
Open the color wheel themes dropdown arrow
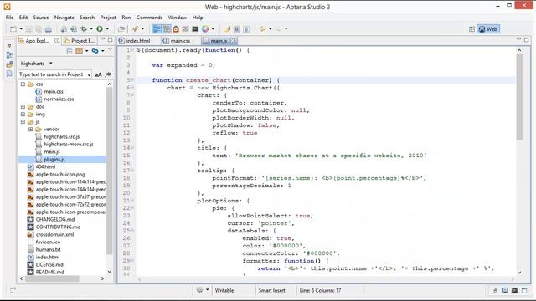pos(213,29)
